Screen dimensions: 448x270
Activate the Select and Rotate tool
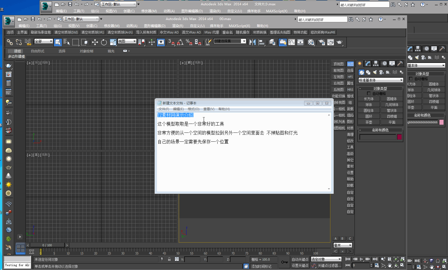(104, 42)
